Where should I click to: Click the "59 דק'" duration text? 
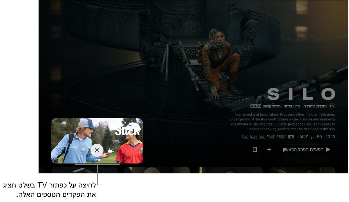pyautogui.click(x=316, y=137)
